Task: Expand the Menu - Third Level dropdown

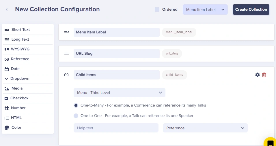Action: pos(119,92)
